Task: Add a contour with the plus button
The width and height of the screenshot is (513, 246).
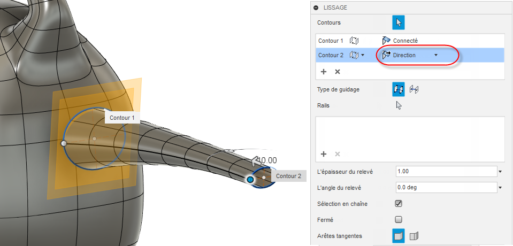Action: [324, 72]
